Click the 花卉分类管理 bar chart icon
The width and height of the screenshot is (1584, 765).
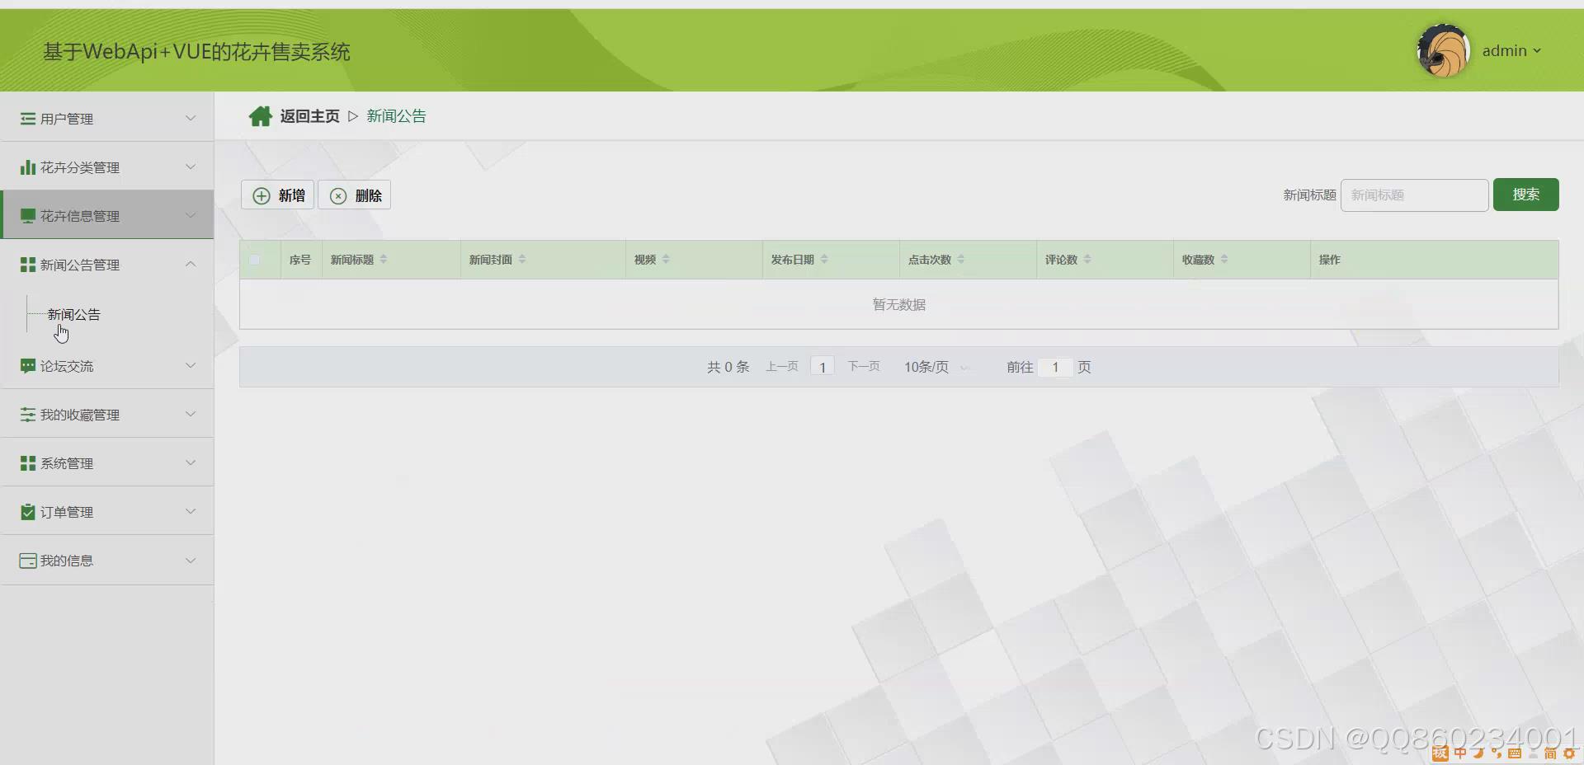(28, 167)
